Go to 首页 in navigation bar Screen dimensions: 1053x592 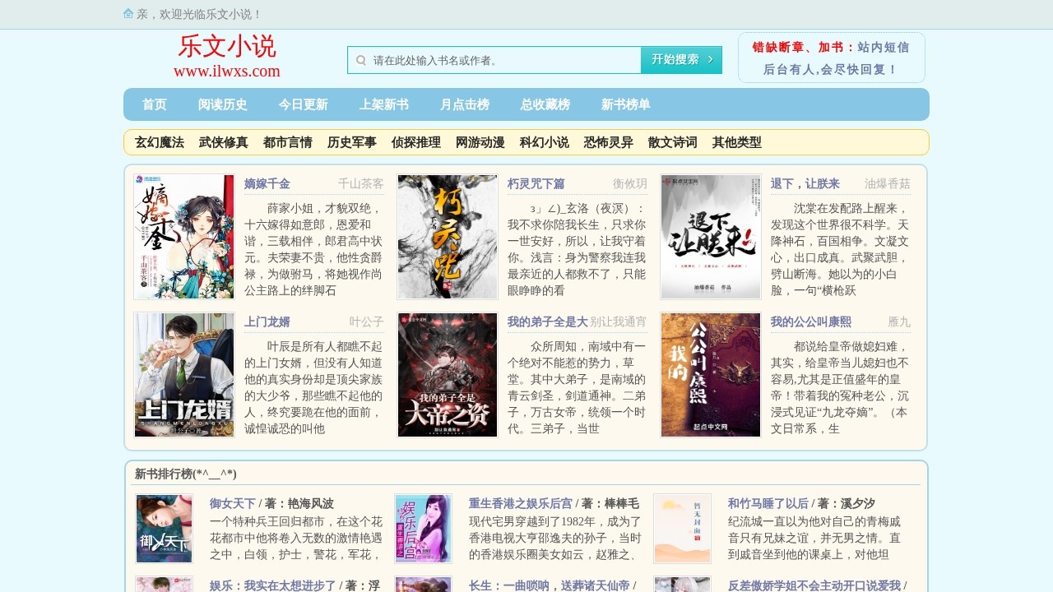(x=155, y=104)
